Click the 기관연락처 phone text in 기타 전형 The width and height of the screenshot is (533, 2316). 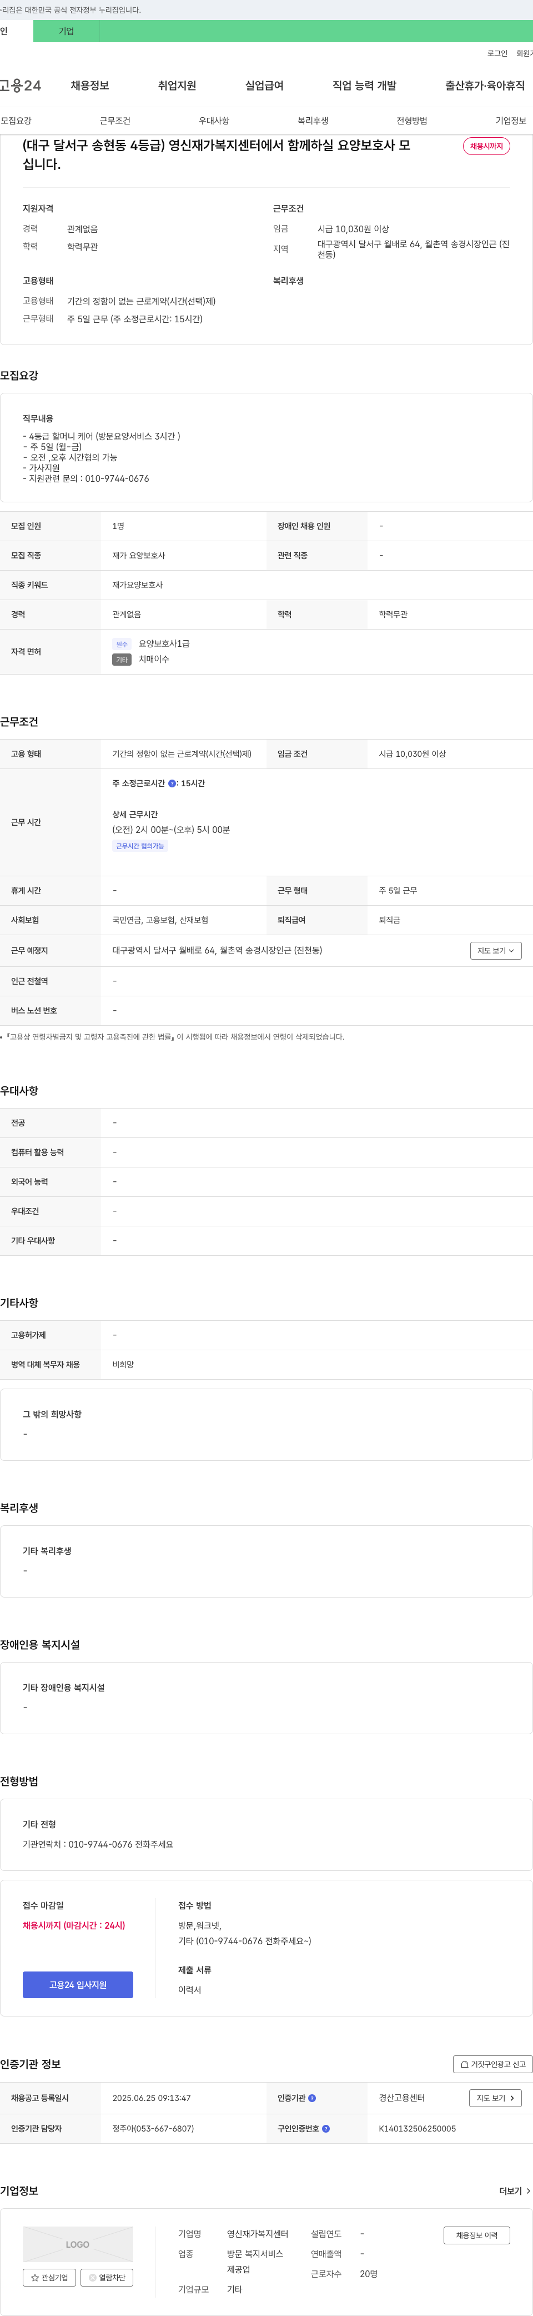coord(98,1844)
